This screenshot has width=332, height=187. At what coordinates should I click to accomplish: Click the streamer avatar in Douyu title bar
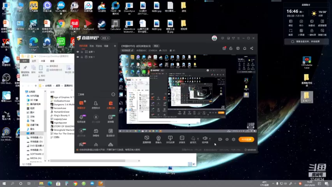[x=214, y=38]
